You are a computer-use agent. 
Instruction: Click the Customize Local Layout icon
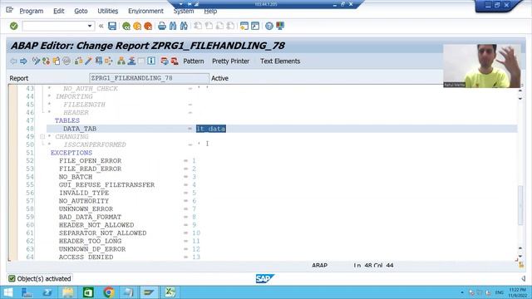tap(280, 26)
